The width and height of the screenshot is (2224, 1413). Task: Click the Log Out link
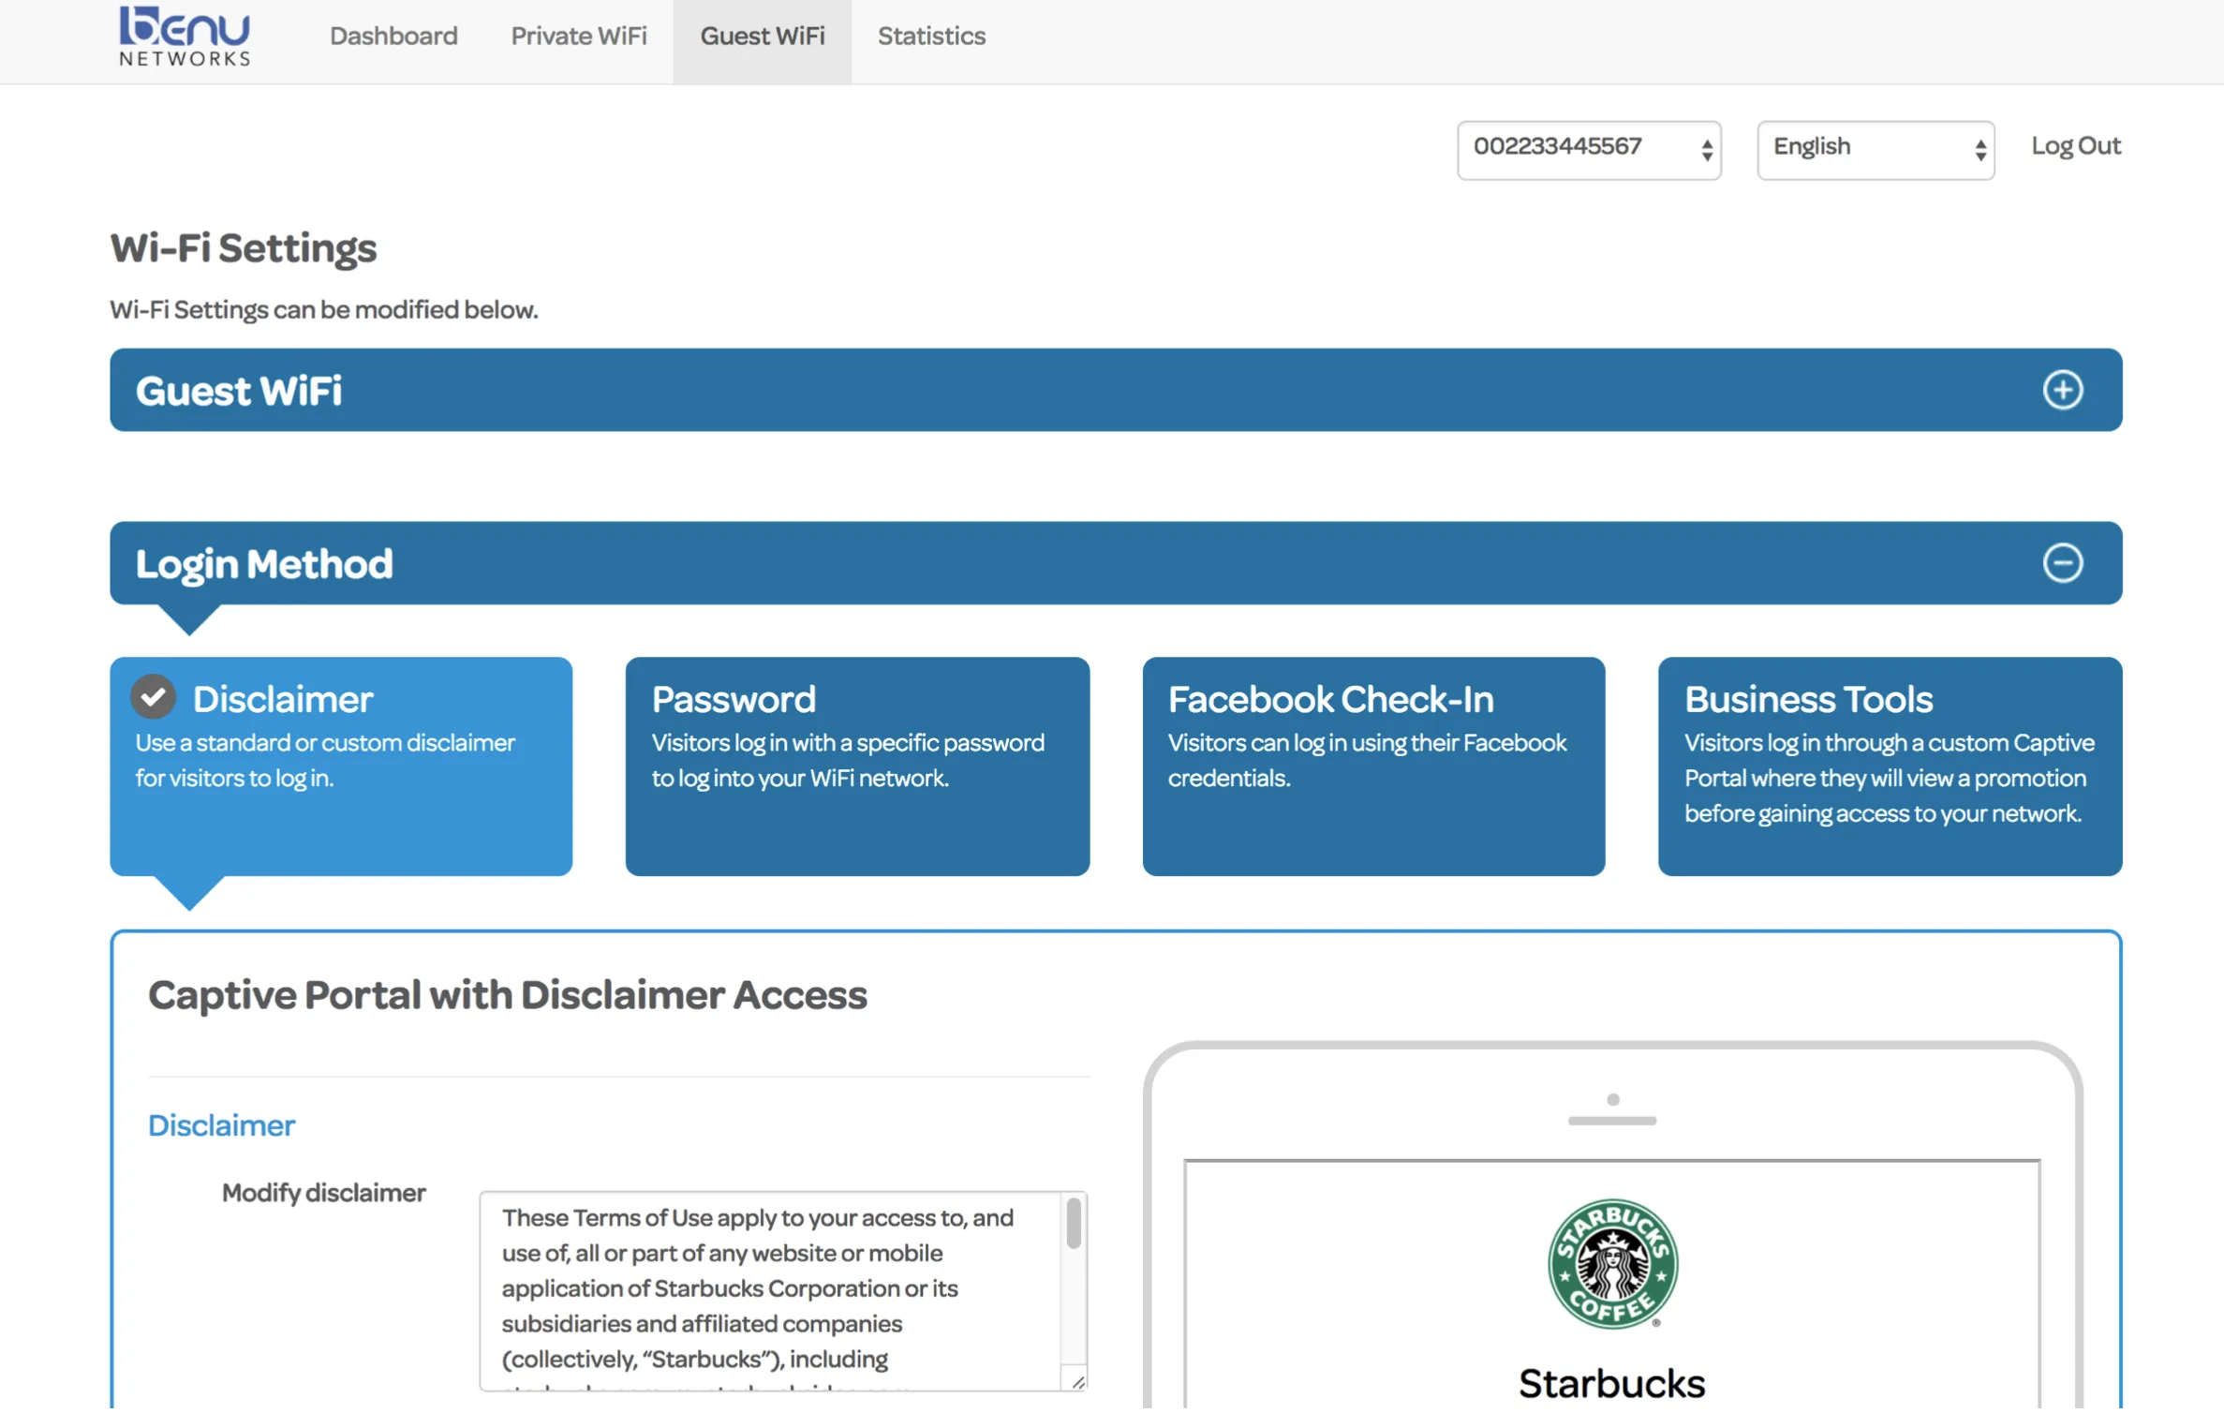tap(2075, 146)
